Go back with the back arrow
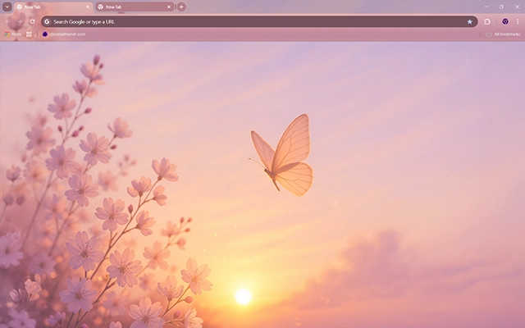 7,22
